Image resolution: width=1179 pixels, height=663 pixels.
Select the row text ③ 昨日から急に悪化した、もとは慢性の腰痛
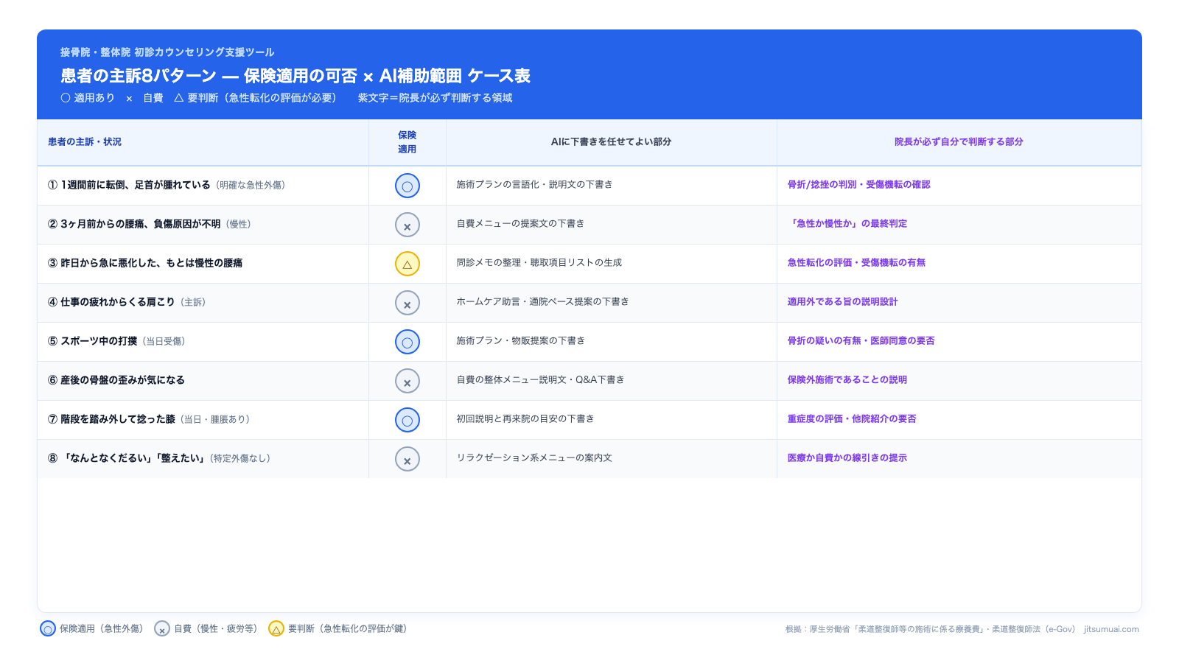(x=145, y=263)
